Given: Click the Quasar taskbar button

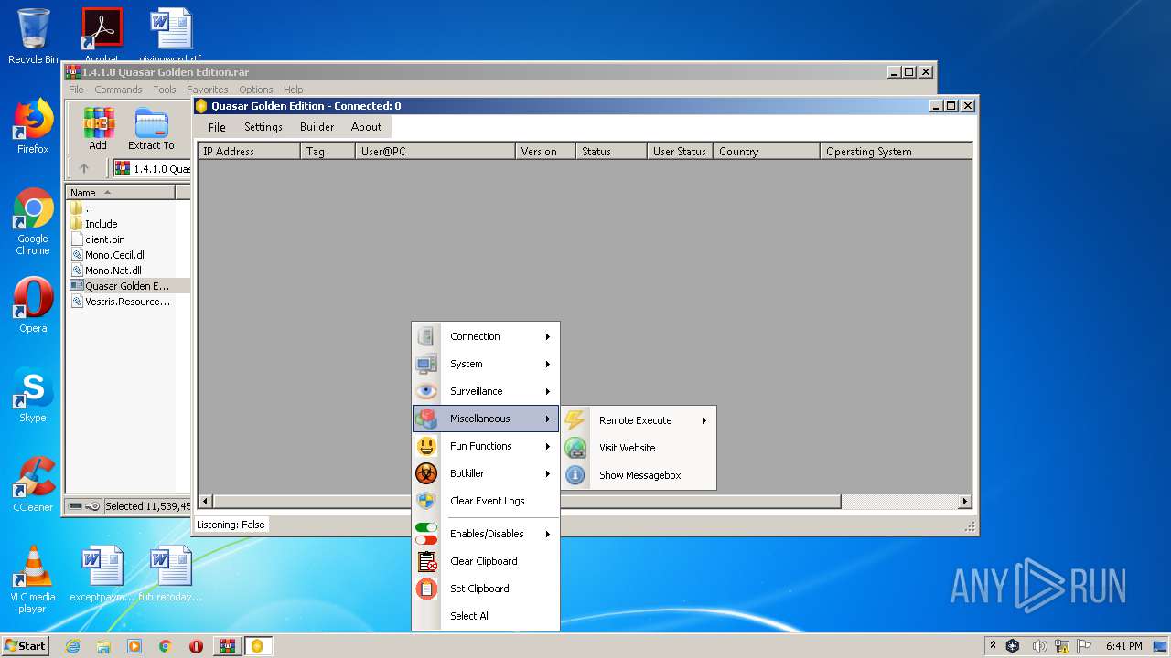Looking at the screenshot, I should (257, 645).
